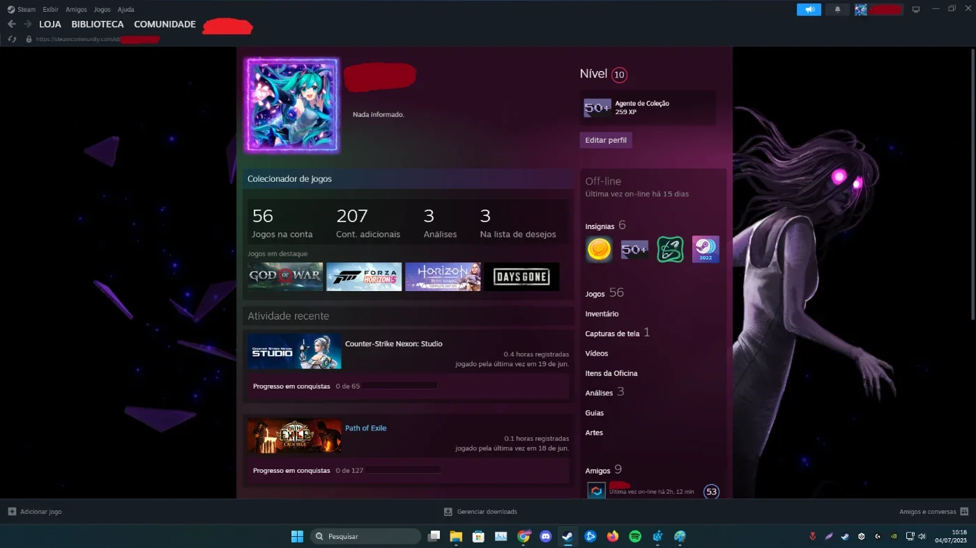Open the Amigos 9 link in sidebar
The width and height of the screenshot is (976, 548).
[x=603, y=470]
